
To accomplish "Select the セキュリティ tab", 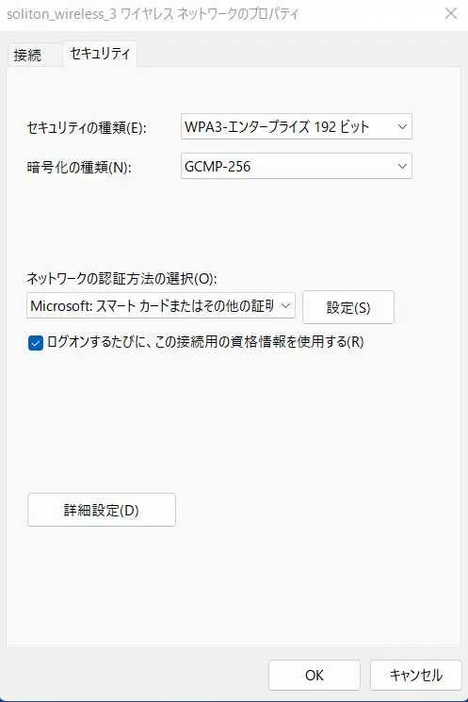I will (100, 54).
